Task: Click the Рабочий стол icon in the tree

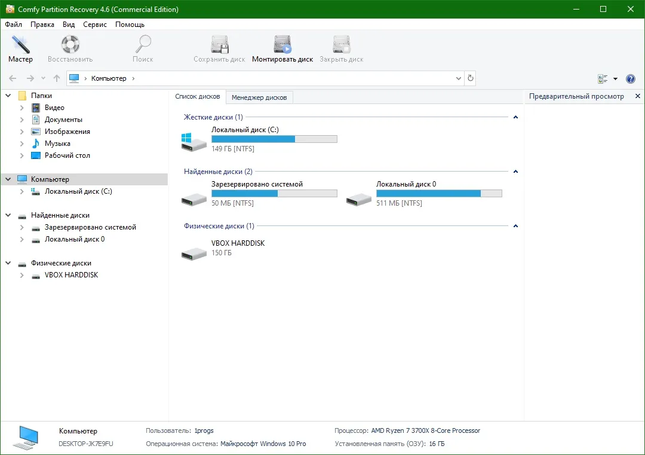Action: pyautogui.click(x=36, y=155)
